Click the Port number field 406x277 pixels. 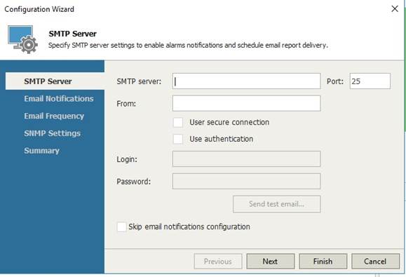[370, 81]
